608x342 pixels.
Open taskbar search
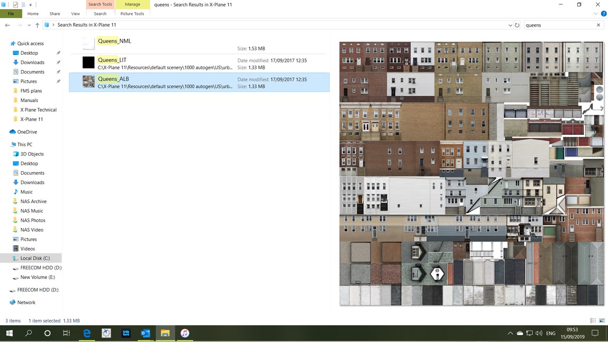(28, 333)
